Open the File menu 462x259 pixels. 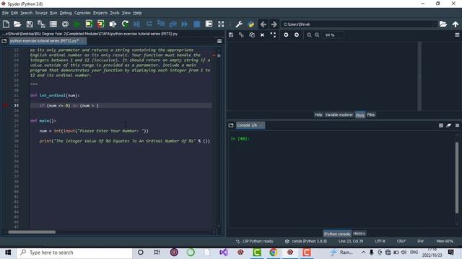click(5, 13)
